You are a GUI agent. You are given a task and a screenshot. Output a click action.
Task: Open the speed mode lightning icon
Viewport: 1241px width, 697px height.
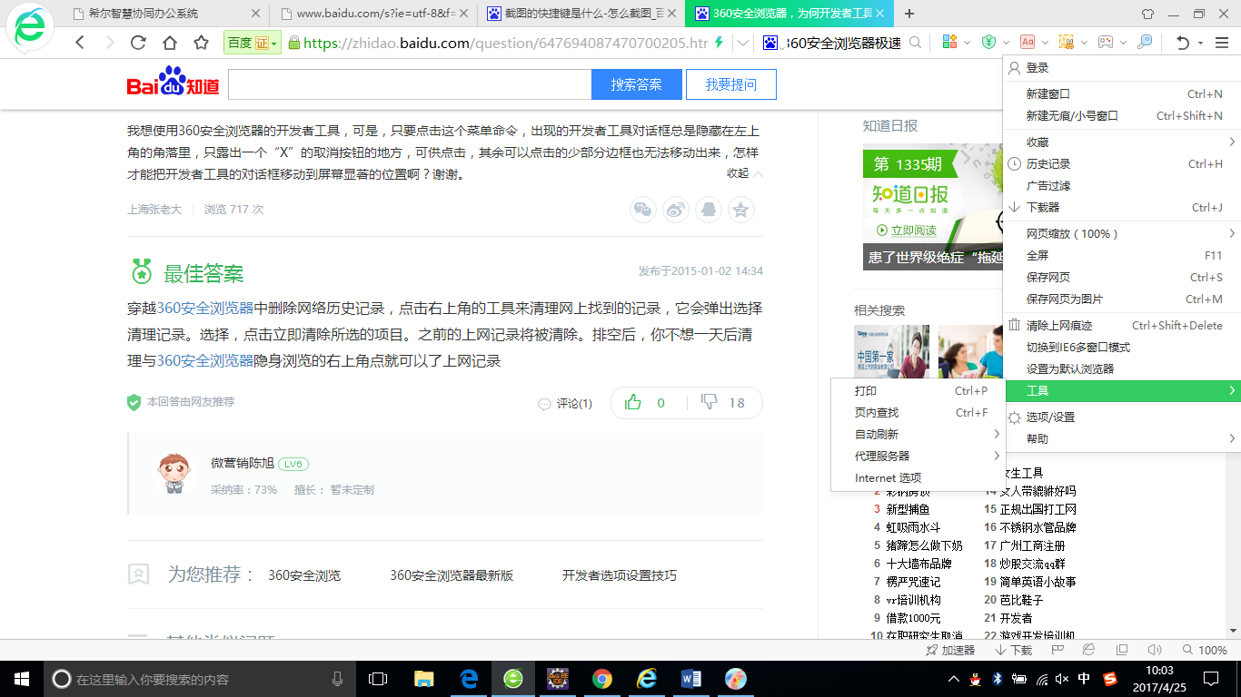coord(720,43)
